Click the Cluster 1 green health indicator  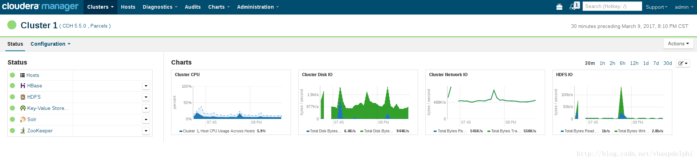tap(12, 25)
